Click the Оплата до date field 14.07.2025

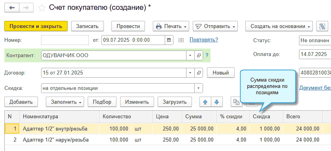click(315, 54)
